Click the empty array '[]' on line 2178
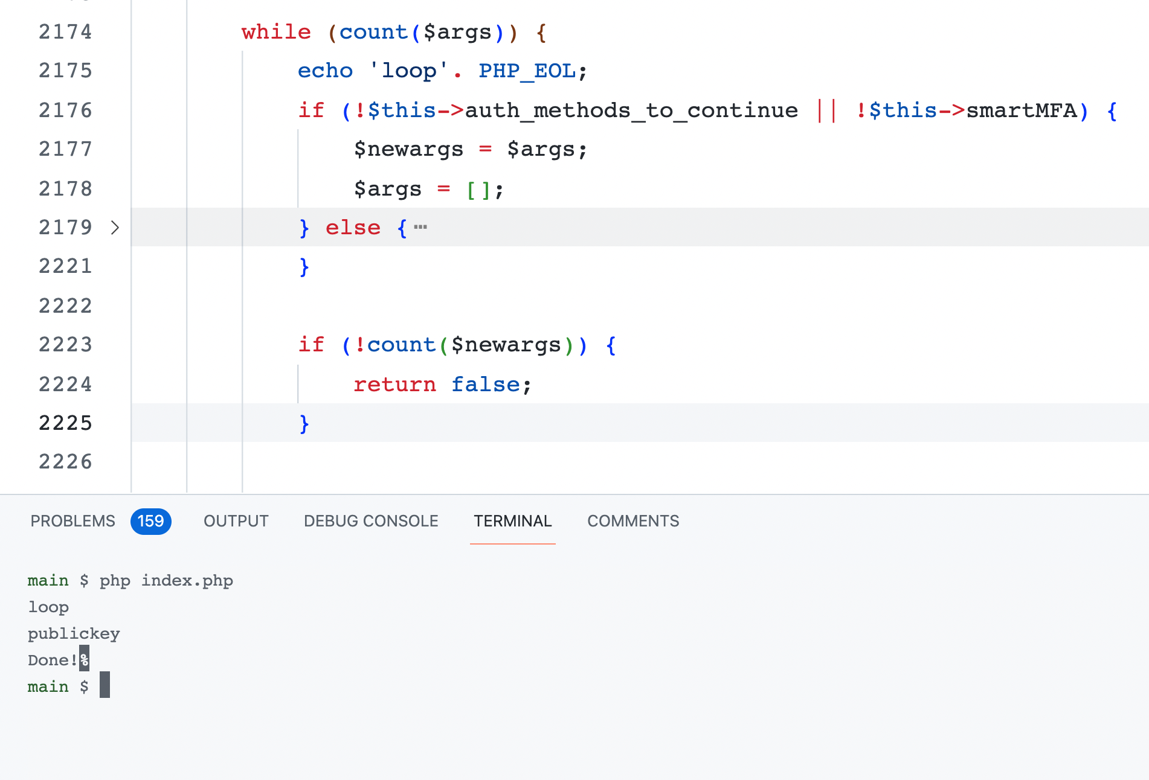This screenshot has height=780, width=1149. click(x=478, y=190)
